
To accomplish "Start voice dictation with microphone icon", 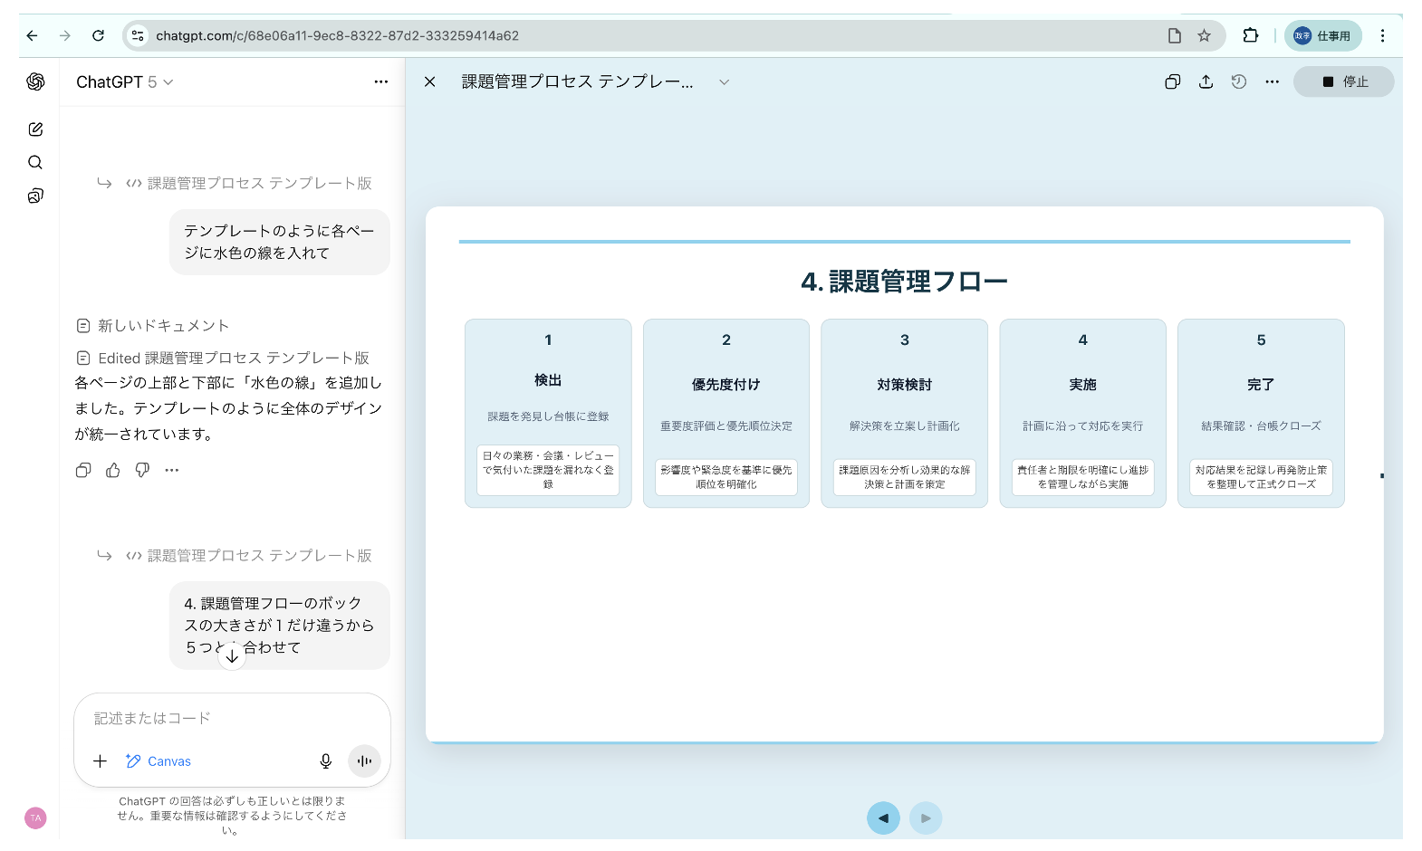I will [326, 761].
